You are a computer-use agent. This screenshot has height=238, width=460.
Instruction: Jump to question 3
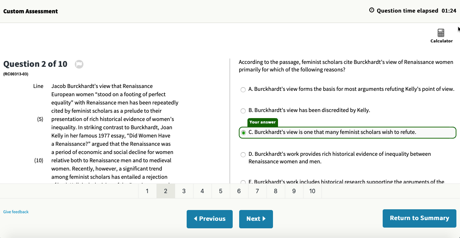pyautogui.click(x=184, y=191)
